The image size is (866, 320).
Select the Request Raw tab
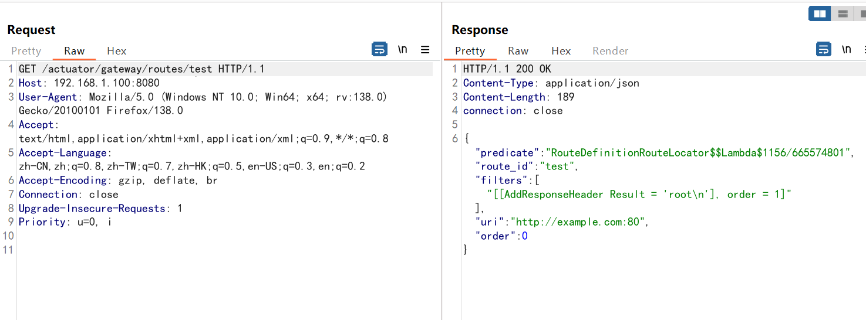[x=74, y=51]
